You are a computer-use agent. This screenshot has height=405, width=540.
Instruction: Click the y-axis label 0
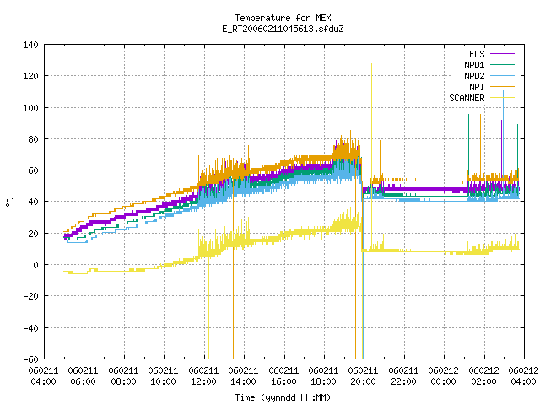pos(35,265)
